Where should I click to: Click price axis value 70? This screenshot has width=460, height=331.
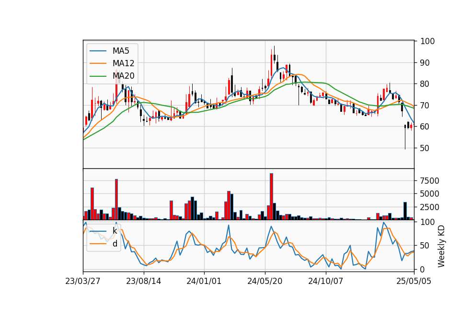click(x=425, y=105)
